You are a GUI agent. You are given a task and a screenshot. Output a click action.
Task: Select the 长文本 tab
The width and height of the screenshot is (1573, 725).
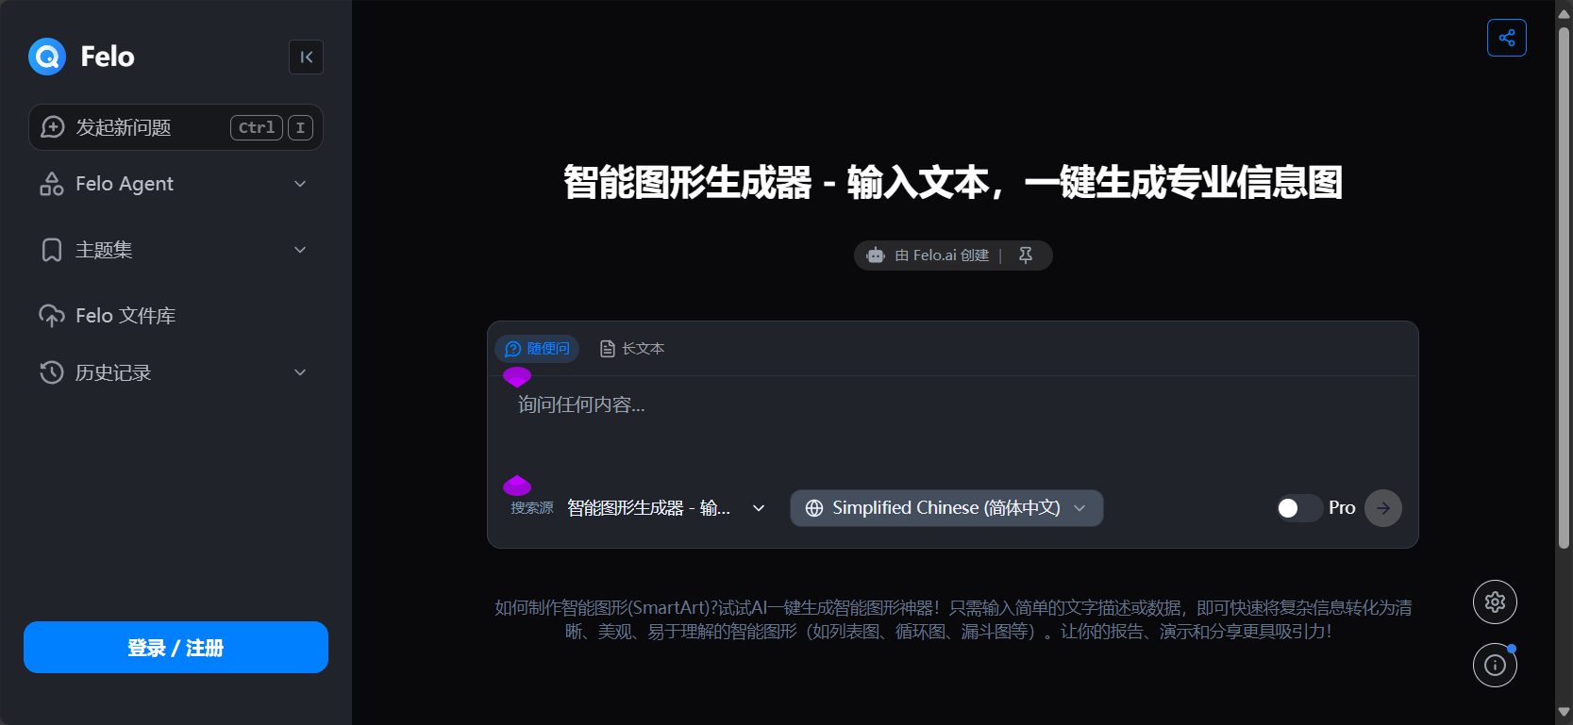[x=632, y=349]
